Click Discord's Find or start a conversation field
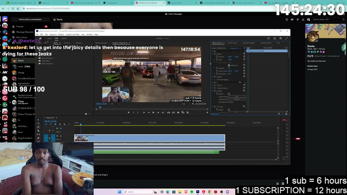Image resolution: width=347 pixels, height=195 pixels. (x=30, y=19)
